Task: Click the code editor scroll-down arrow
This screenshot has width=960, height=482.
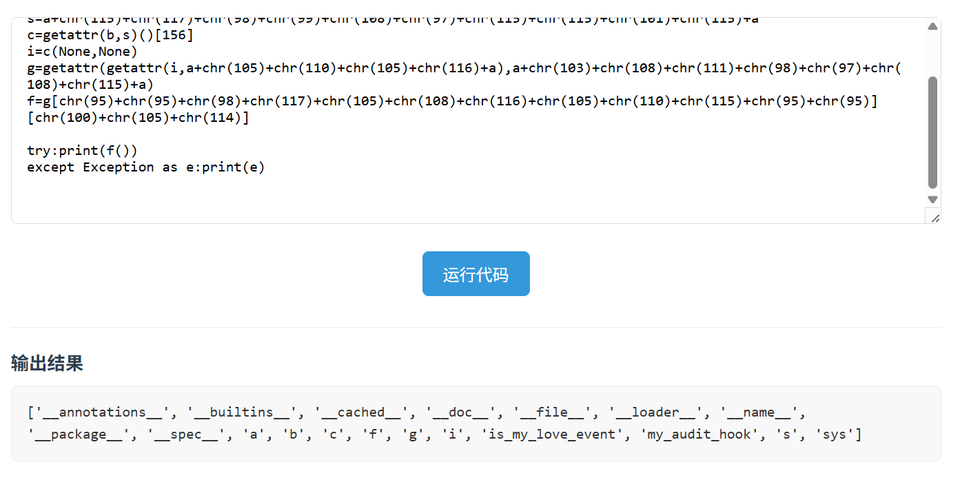Action: tap(932, 200)
